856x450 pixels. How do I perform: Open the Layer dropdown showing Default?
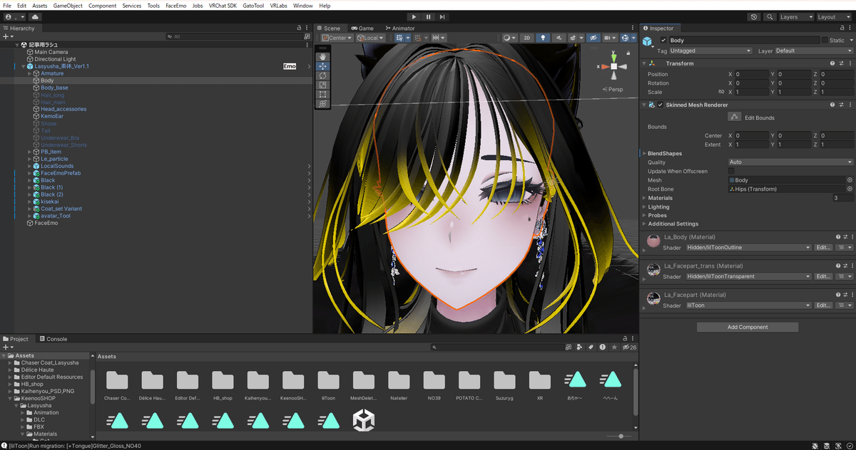[814, 51]
